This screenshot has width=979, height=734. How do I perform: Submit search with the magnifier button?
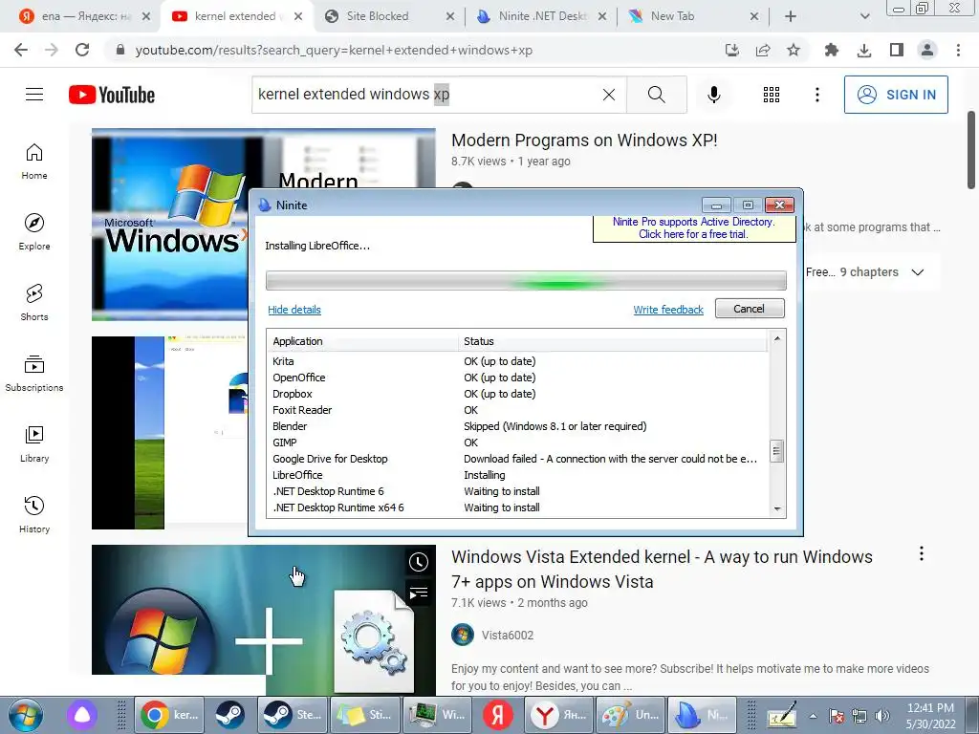click(656, 95)
